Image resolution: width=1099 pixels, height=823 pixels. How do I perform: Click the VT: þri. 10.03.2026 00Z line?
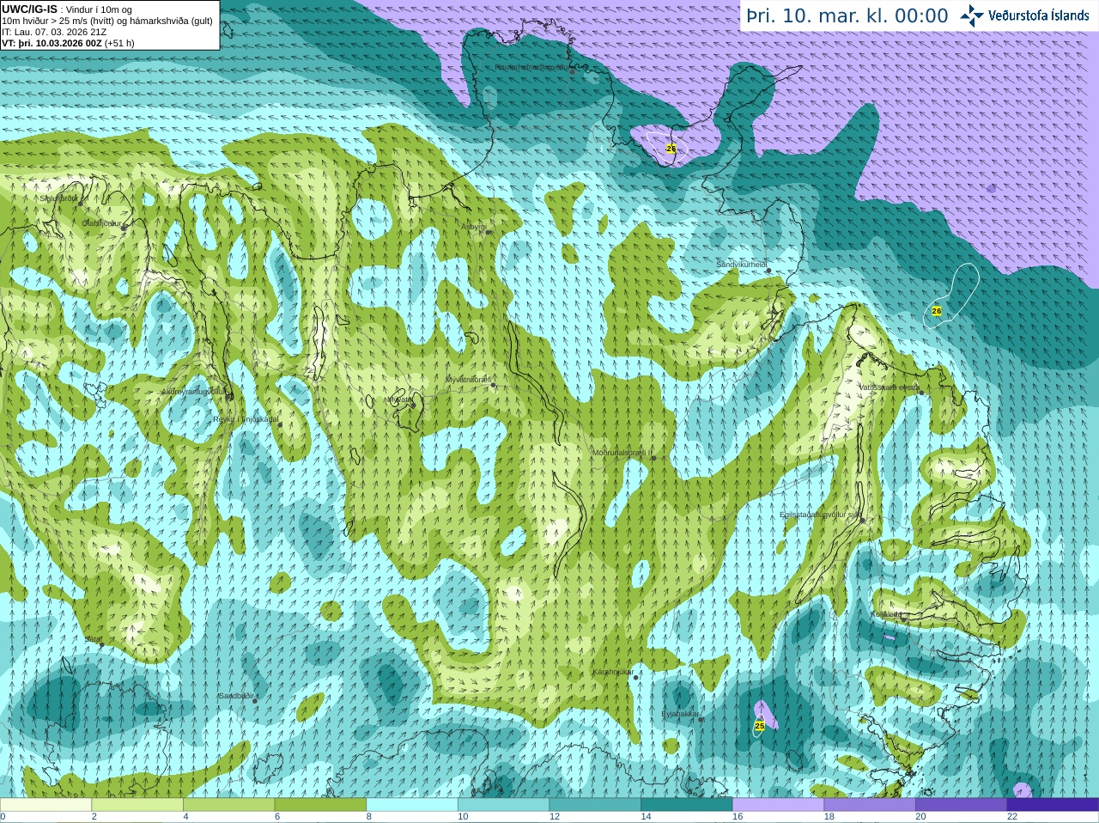click(x=68, y=43)
